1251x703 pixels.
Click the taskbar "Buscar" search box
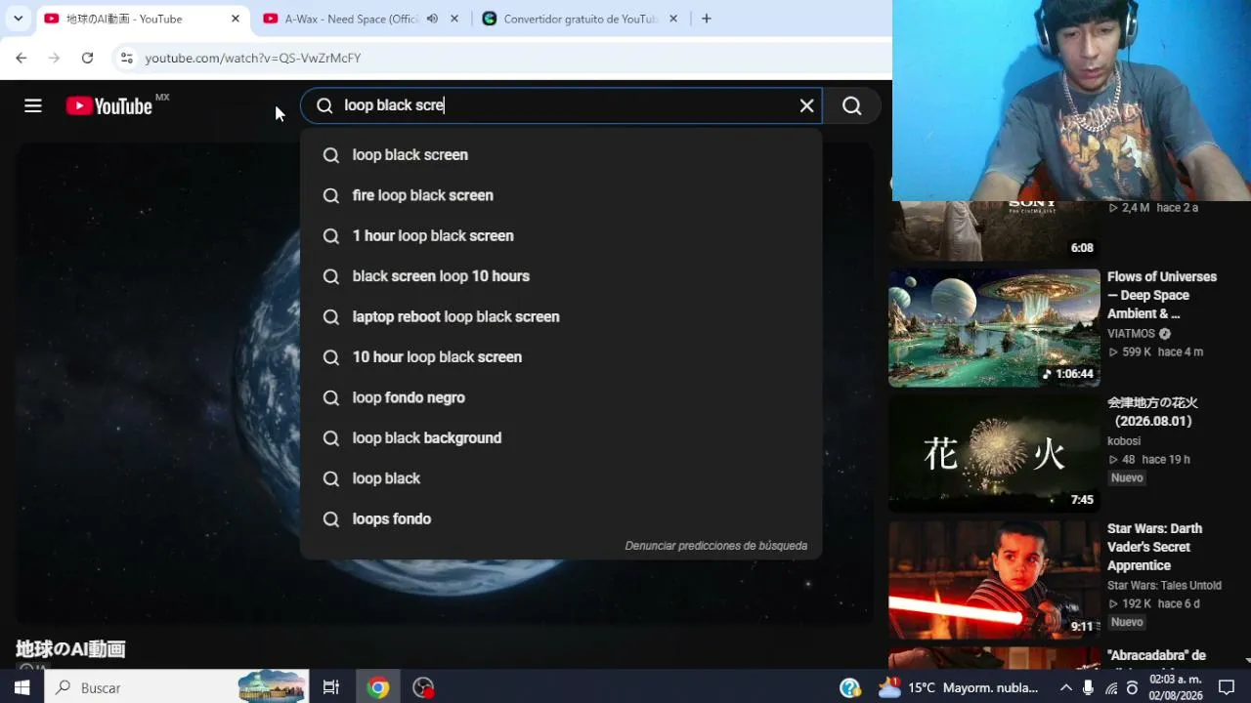177,687
